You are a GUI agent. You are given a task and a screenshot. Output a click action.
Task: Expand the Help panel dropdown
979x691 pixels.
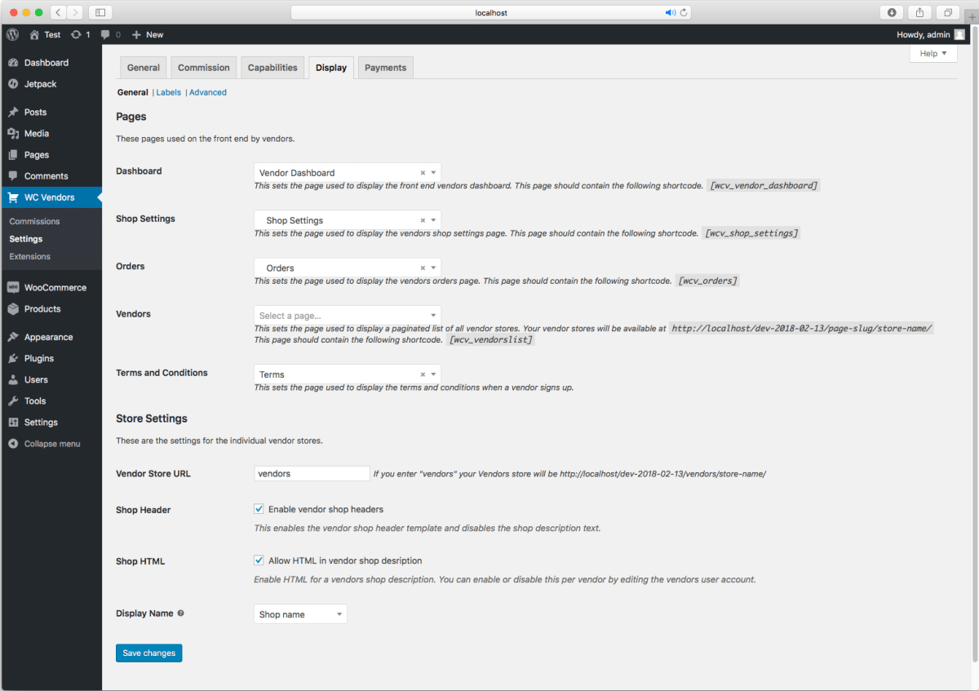click(x=932, y=52)
